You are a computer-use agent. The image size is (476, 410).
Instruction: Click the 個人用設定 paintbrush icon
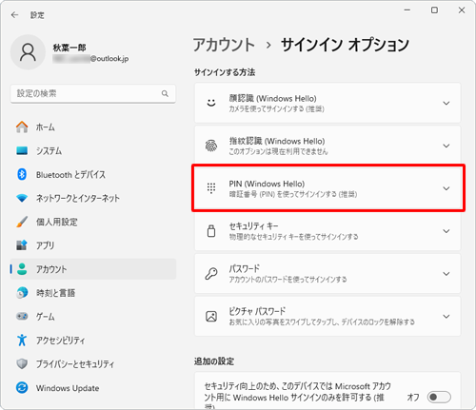click(x=22, y=222)
